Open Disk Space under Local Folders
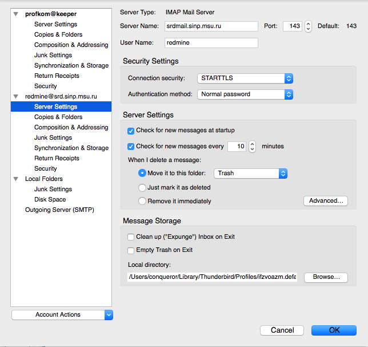 (x=50, y=200)
